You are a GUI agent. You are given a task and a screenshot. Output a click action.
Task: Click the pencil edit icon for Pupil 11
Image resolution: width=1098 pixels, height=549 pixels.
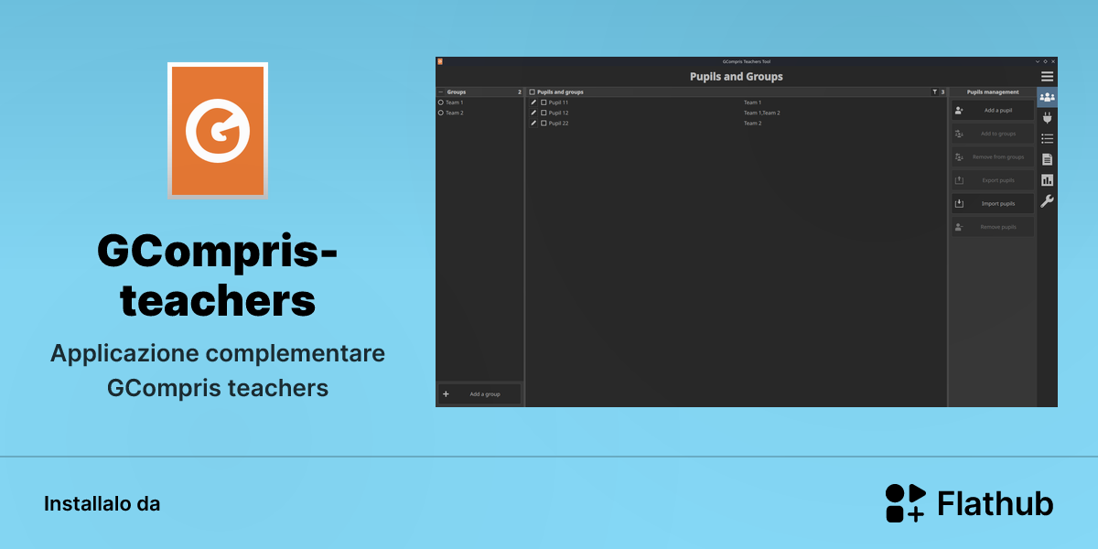click(533, 102)
